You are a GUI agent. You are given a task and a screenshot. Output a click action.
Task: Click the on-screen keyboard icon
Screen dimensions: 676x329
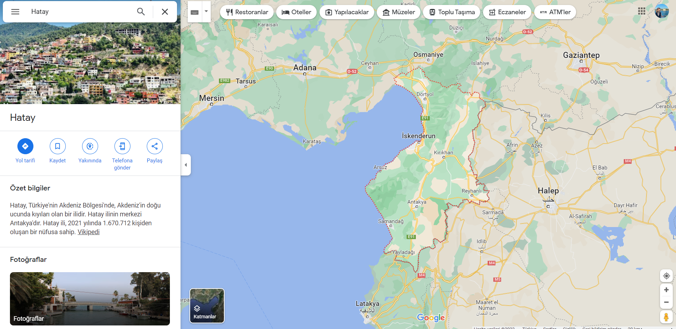pos(194,11)
